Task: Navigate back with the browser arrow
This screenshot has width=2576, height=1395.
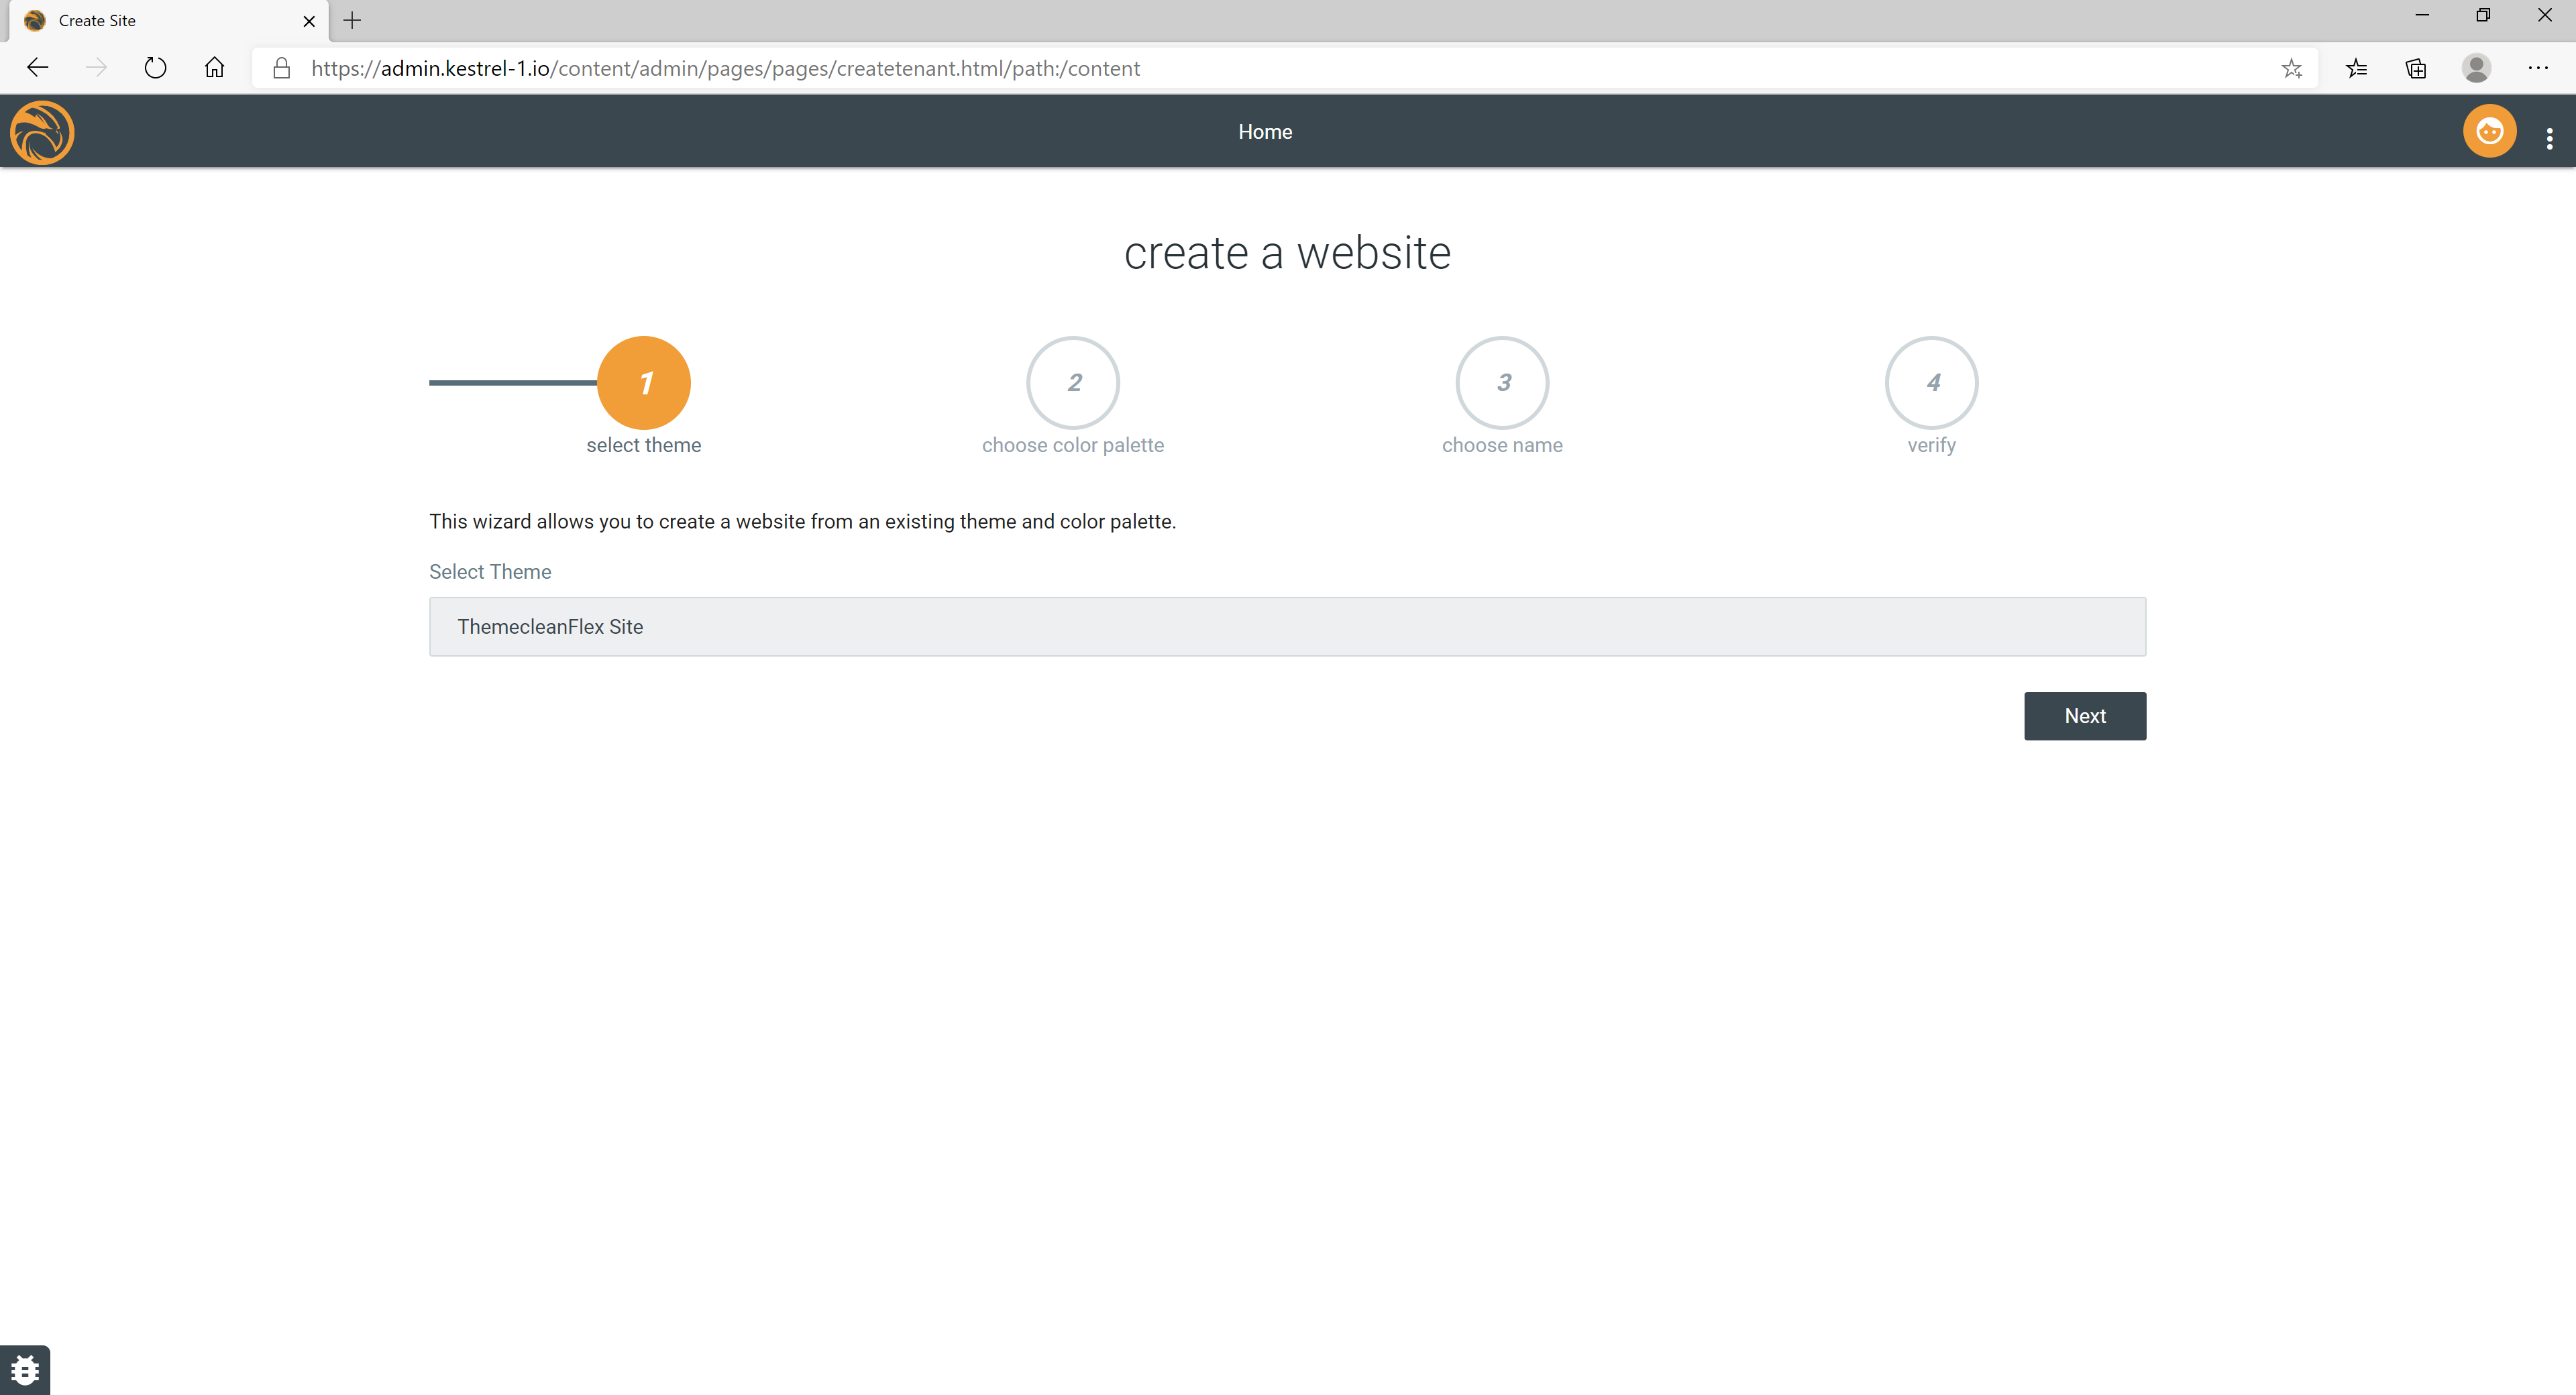Action: (x=38, y=68)
